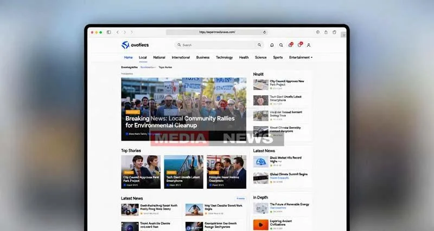
Task: Open the circular downloads icon in the toolbar
Action: pos(318,32)
